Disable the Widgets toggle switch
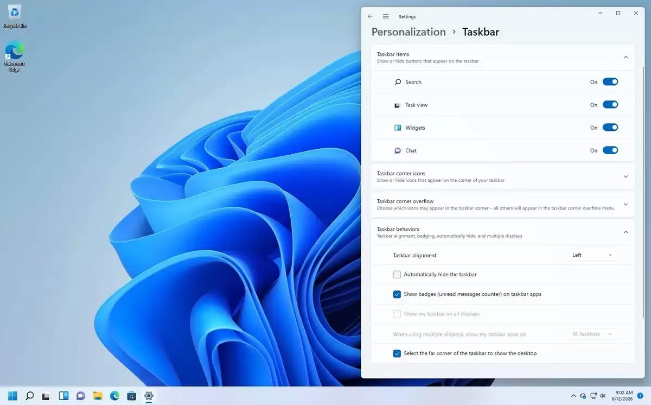 pyautogui.click(x=610, y=128)
